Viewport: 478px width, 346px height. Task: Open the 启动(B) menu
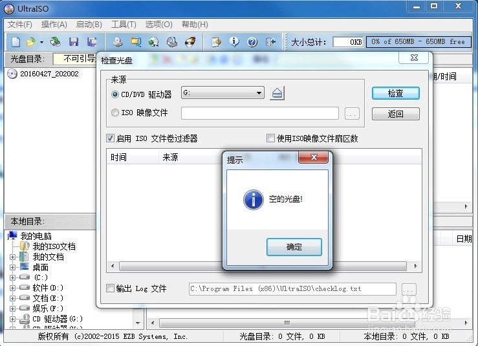pos(89,25)
